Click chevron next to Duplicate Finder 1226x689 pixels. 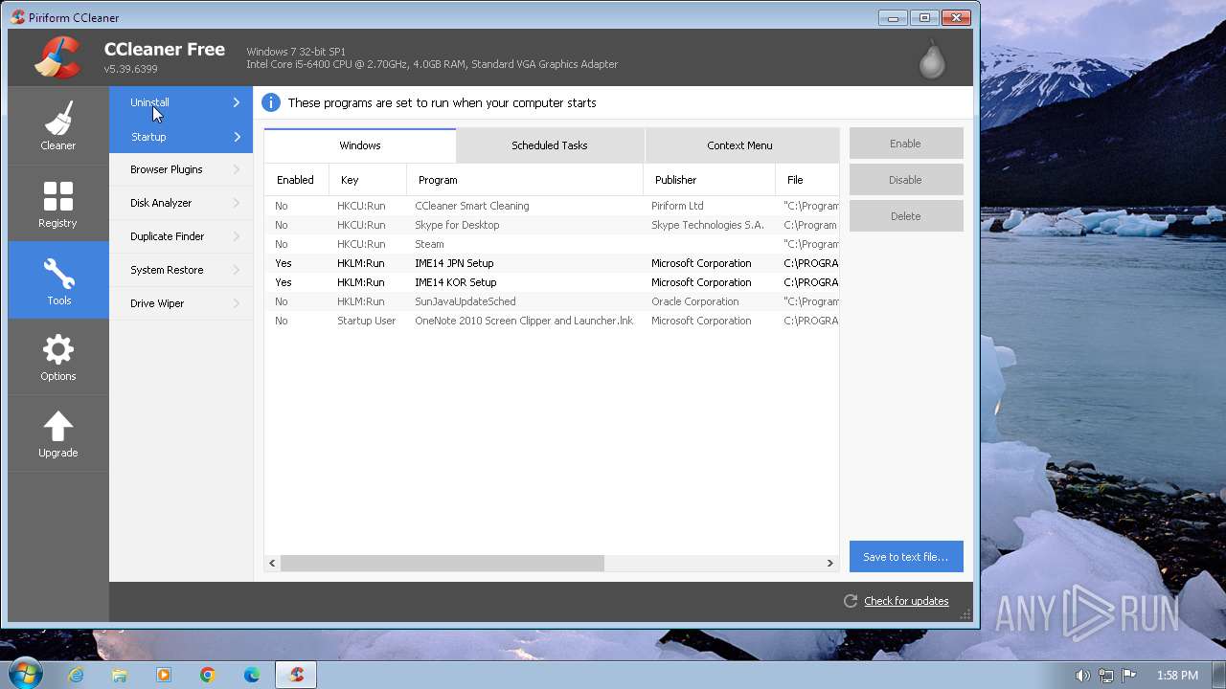(x=237, y=236)
